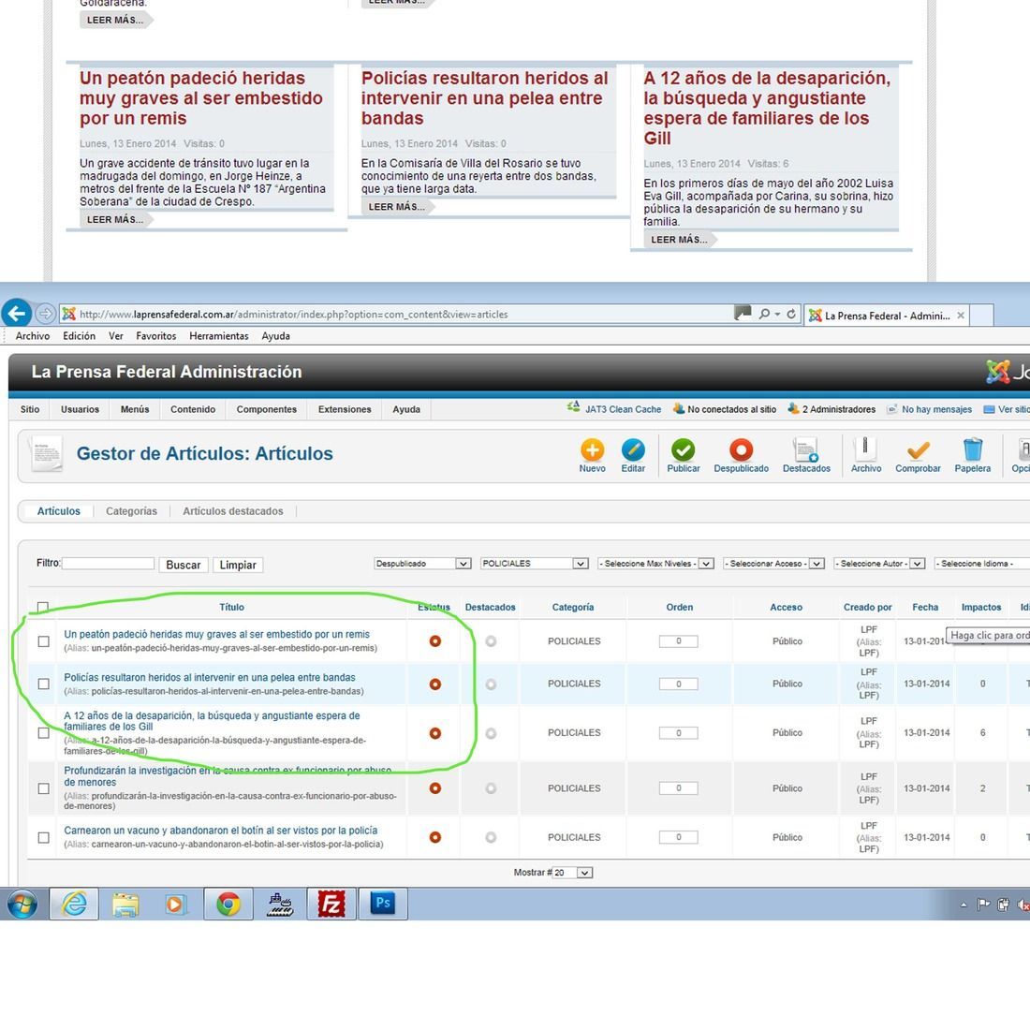Viewport: 1030px width, 1030px height.
Task: Check the select-all checkbox in table header
Action: click(43, 607)
